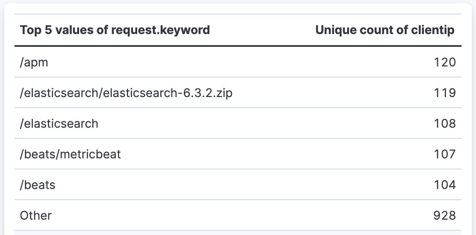Open the unique count for /beats/metricbeat
This screenshot has height=235, width=476.
pos(445,154)
